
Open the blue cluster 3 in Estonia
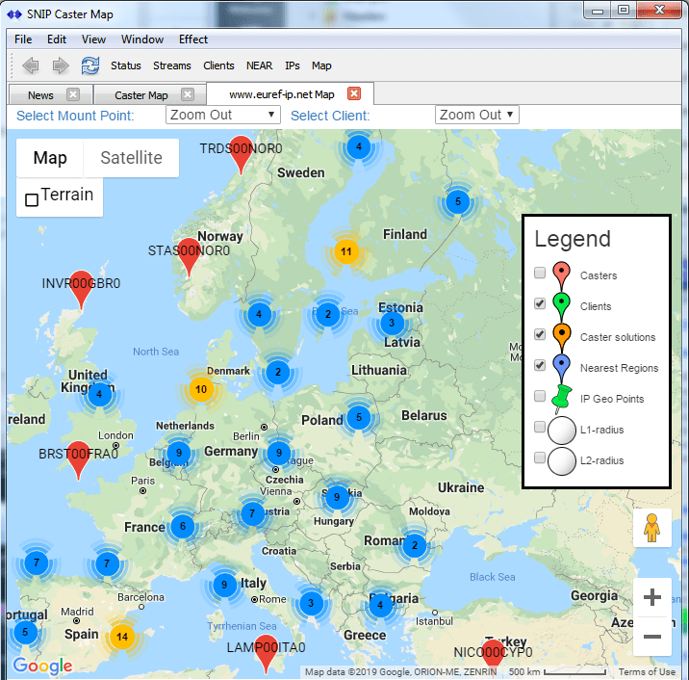pos(392,323)
